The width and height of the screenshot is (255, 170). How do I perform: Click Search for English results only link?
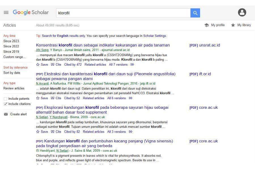pyautogui.click(x=63, y=36)
